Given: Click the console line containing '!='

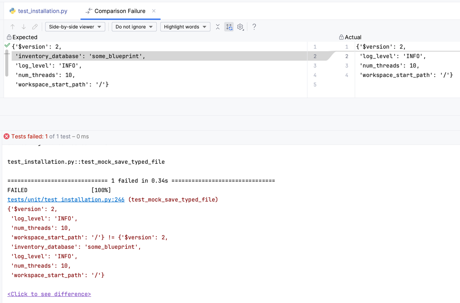Looking at the screenshot, I should [x=89, y=238].
